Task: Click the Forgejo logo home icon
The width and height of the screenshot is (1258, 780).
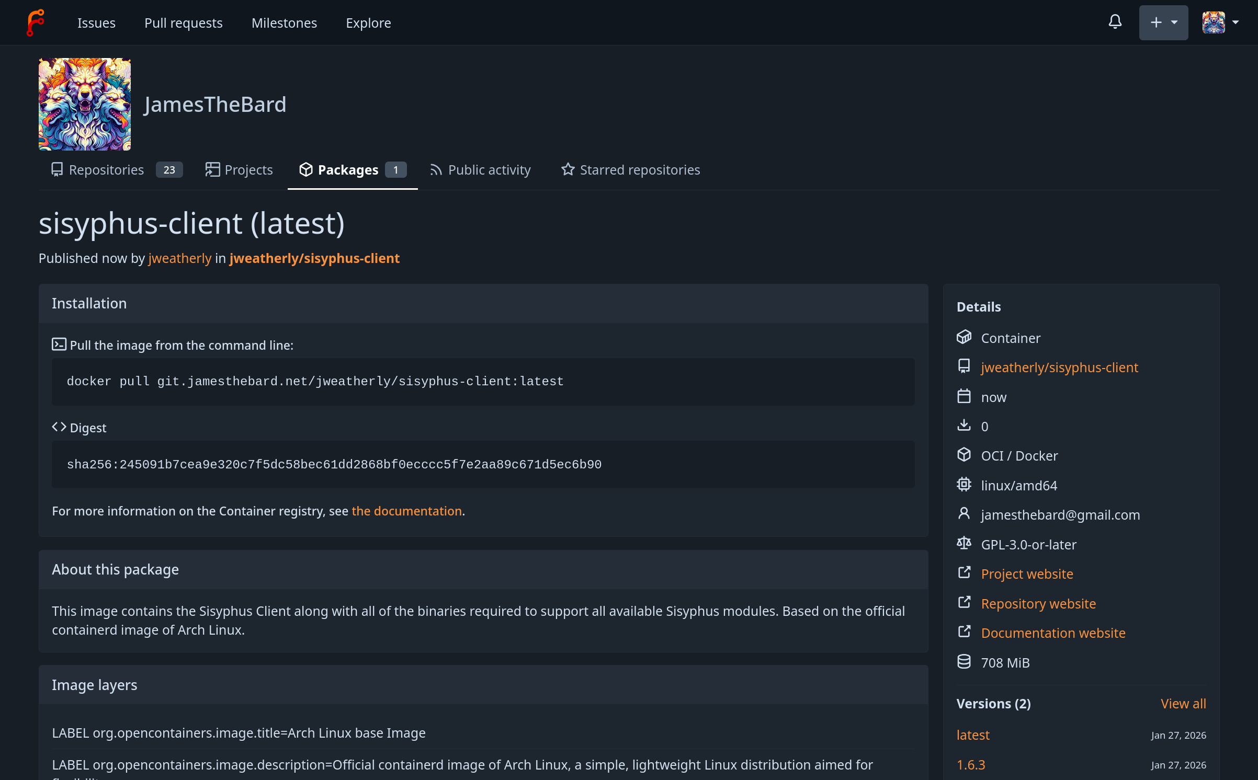Action: point(36,22)
